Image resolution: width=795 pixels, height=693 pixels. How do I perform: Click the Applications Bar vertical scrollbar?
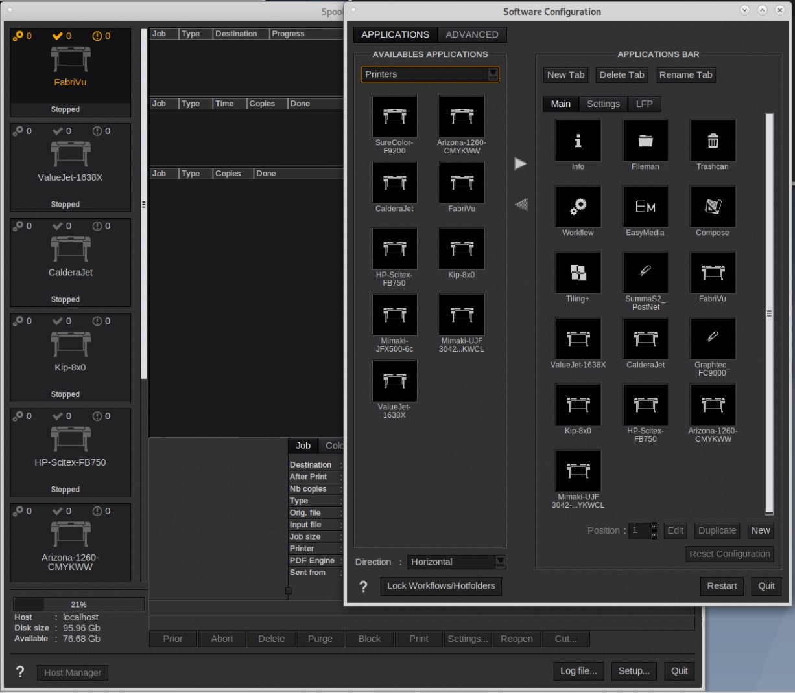(769, 313)
